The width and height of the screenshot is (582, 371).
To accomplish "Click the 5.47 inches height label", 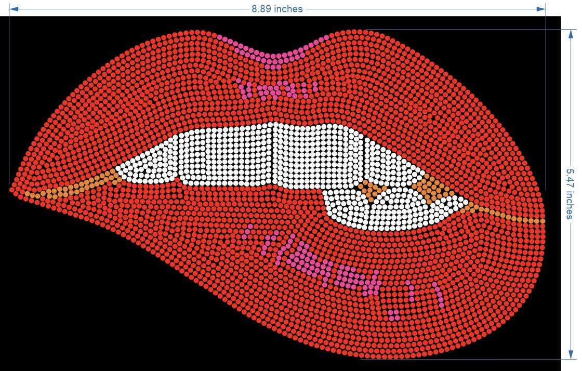I will click(x=570, y=193).
